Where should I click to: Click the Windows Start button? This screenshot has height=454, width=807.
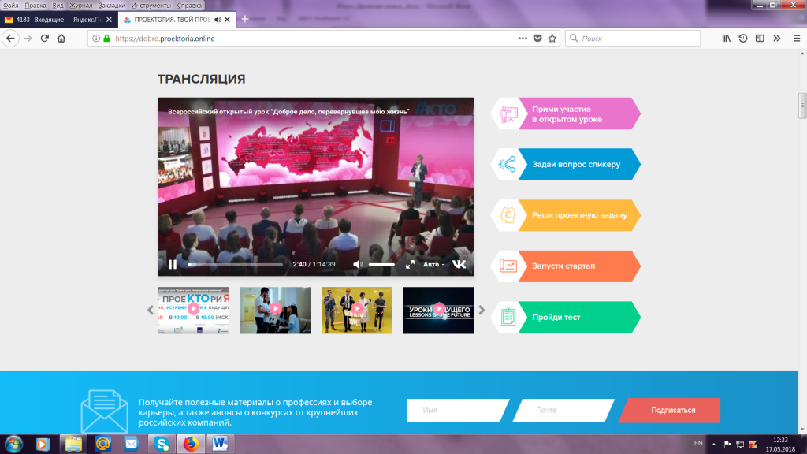click(x=14, y=444)
